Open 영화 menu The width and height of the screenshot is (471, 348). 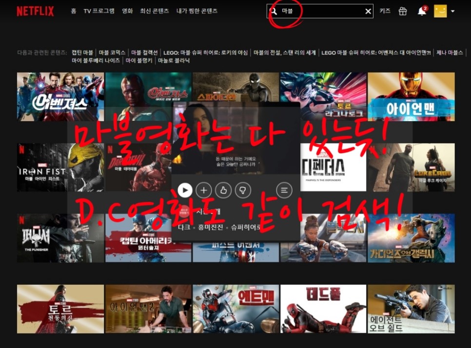127,11
